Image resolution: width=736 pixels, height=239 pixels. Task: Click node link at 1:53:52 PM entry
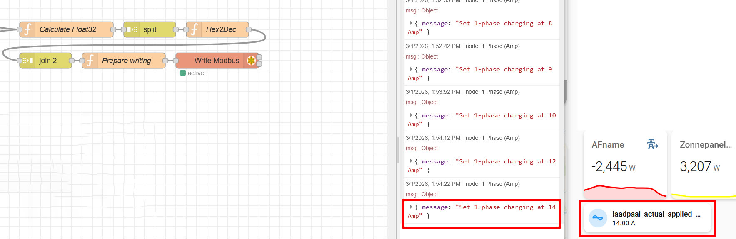(x=492, y=92)
